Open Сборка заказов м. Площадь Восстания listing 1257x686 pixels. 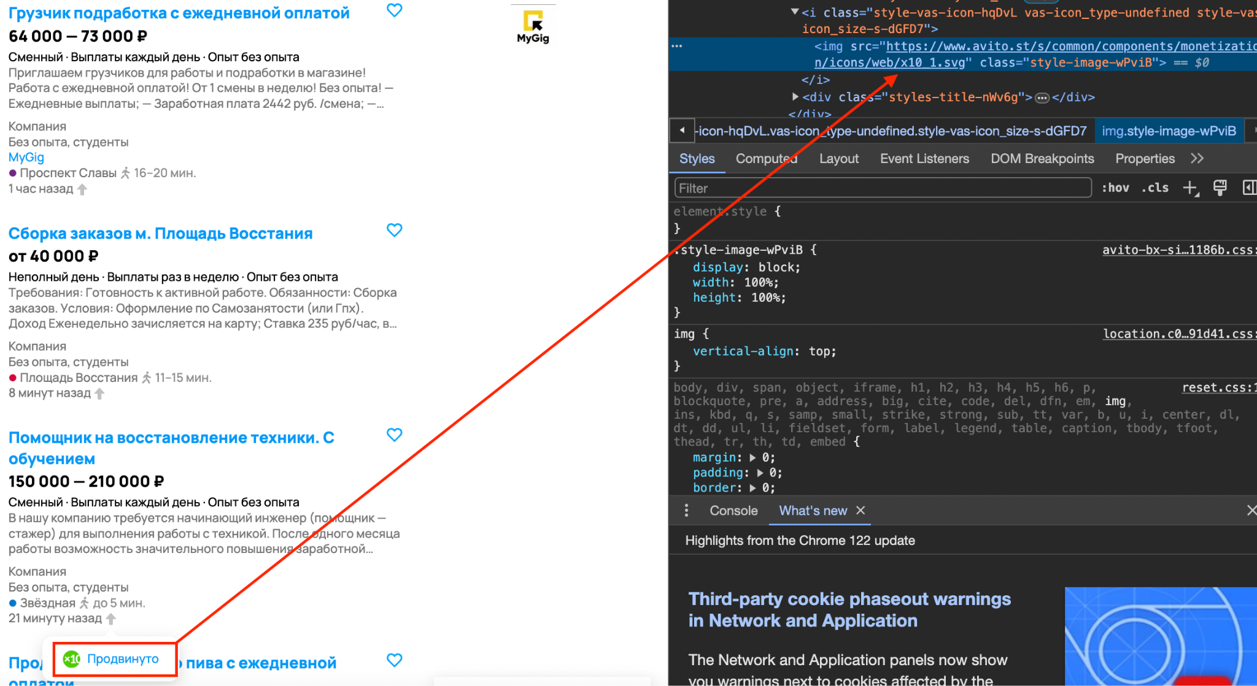pos(160,234)
